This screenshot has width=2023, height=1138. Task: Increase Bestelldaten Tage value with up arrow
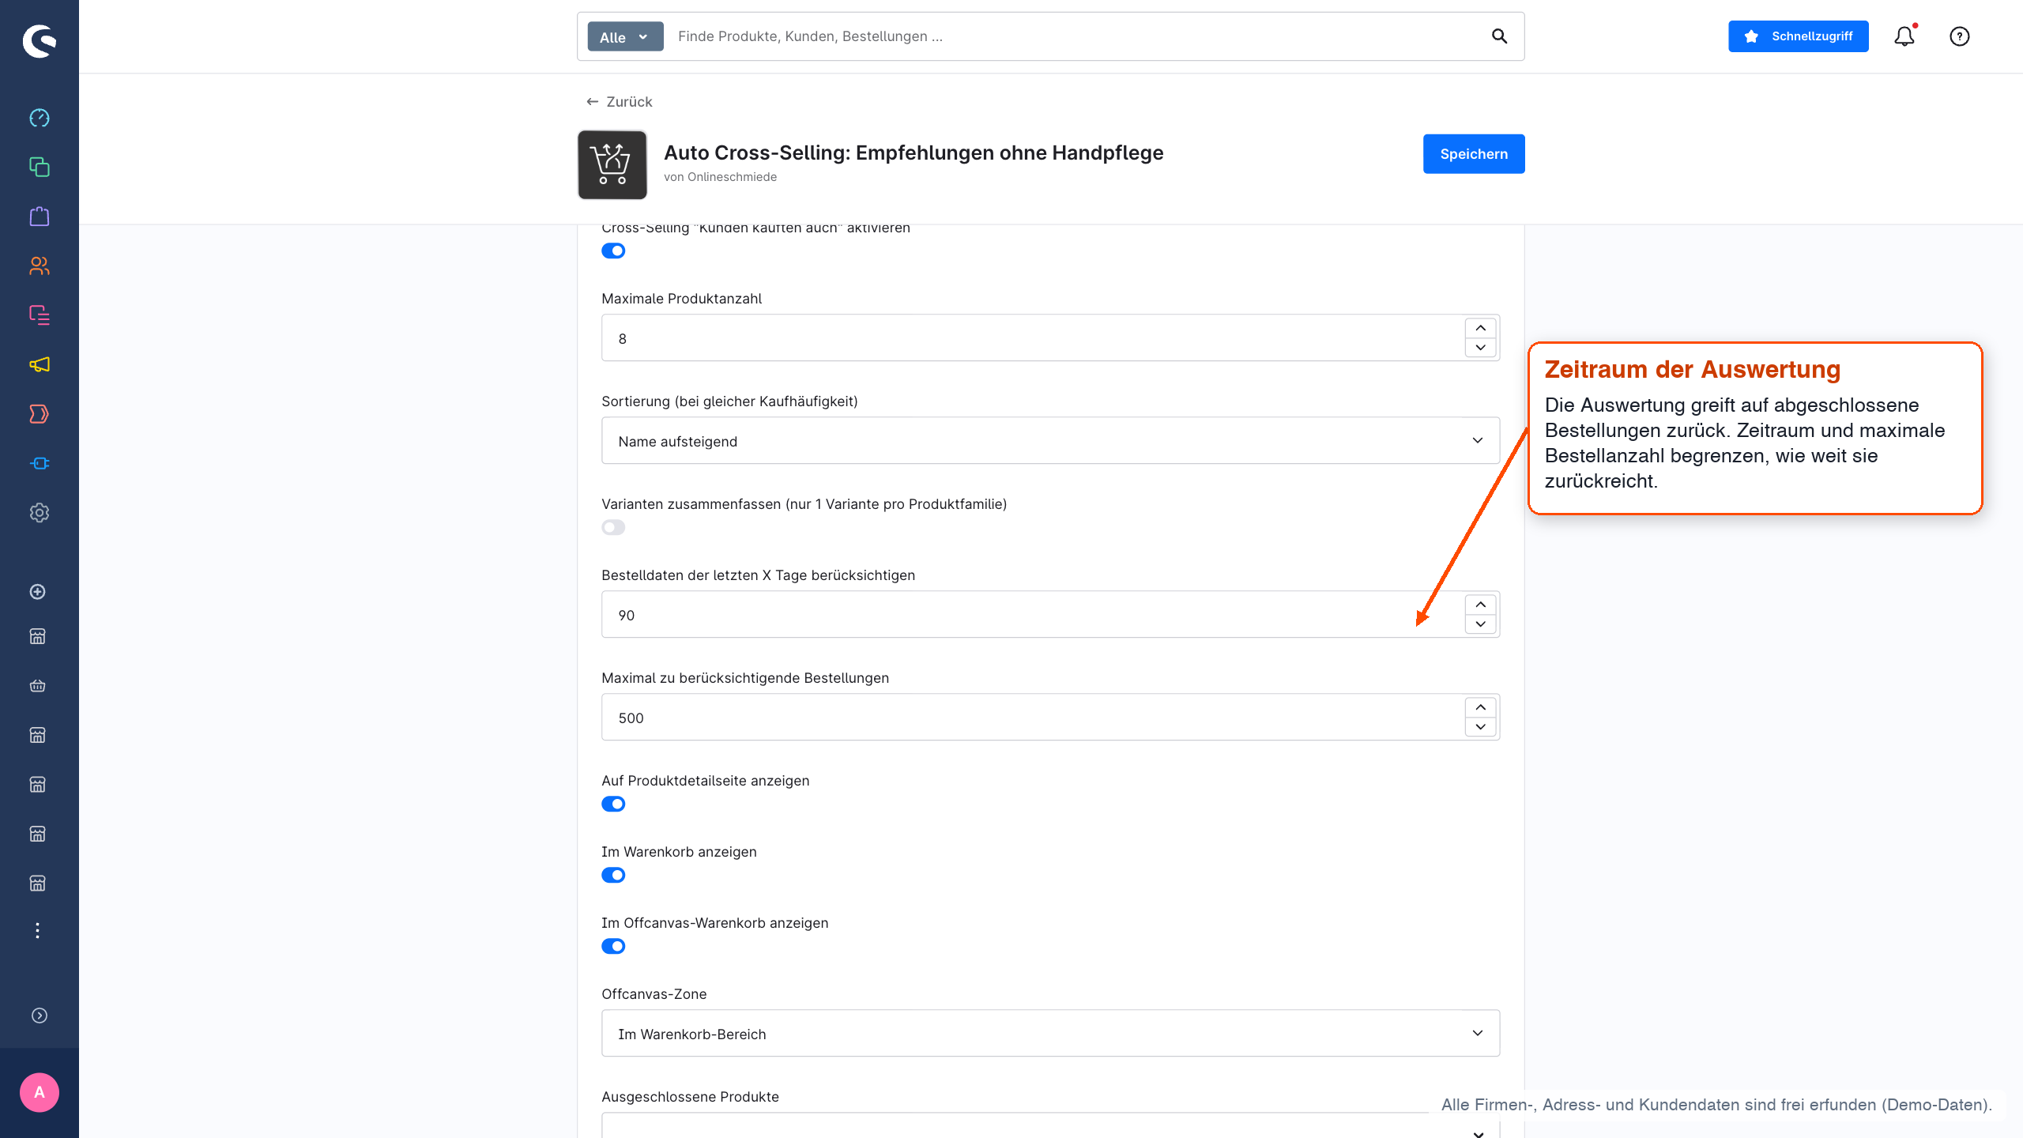point(1480,605)
